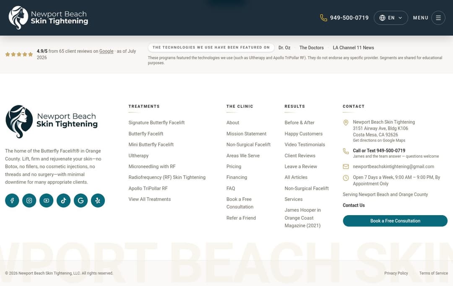Click the 3151 Airway Ave address text

380,128
